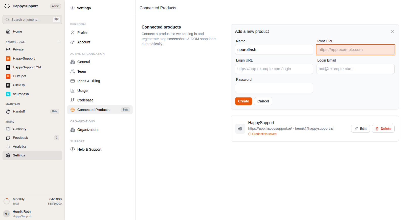Click the Organizations building icon
Screen dimensions: 405x220
[x=73, y=130]
